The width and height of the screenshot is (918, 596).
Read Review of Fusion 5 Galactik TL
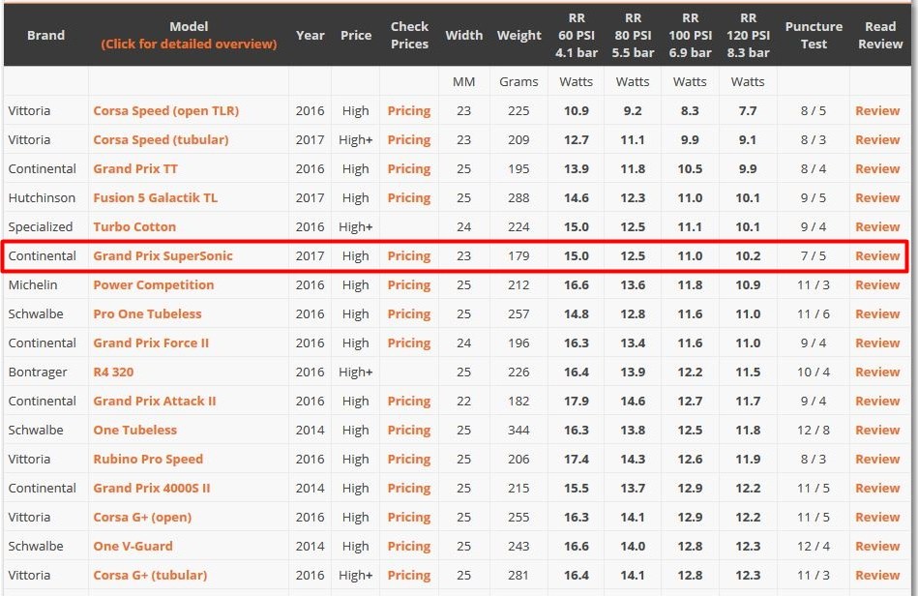(877, 198)
